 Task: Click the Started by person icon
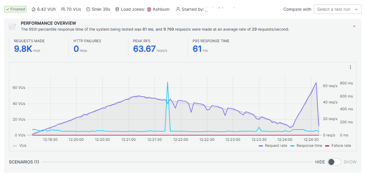click(178, 9)
